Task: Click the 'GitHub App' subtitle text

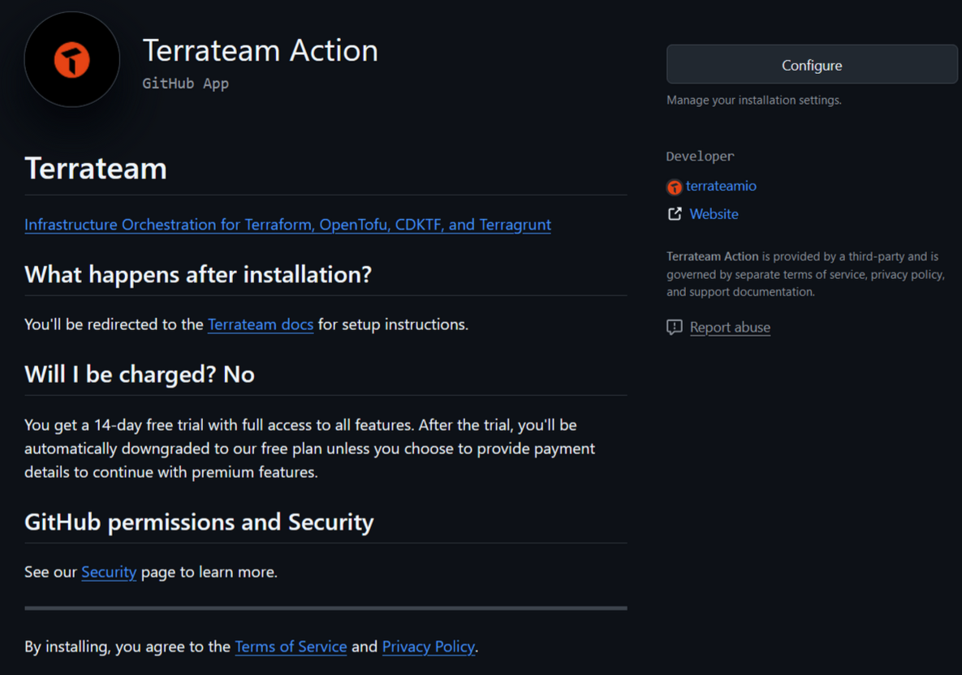Action: (185, 84)
